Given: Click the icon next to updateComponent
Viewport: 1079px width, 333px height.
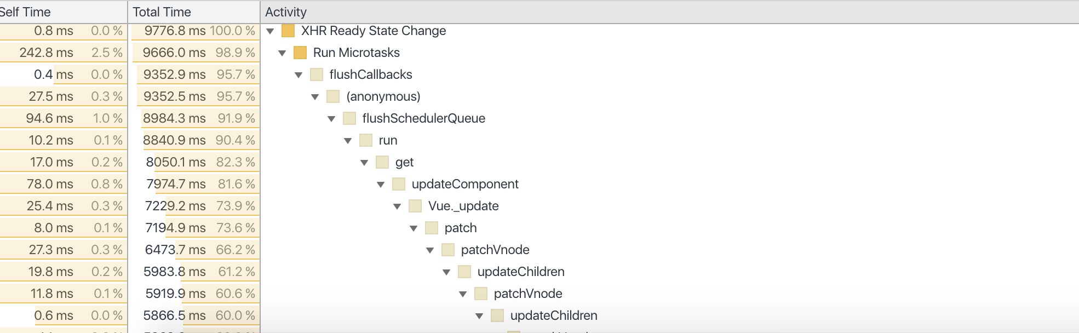Looking at the screenshot, I should pyautogui.click(x=399, y=184).
